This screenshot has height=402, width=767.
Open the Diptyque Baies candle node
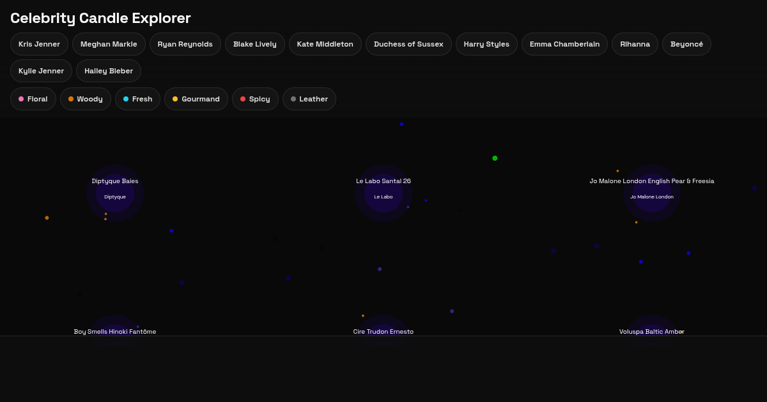point(115,193)
